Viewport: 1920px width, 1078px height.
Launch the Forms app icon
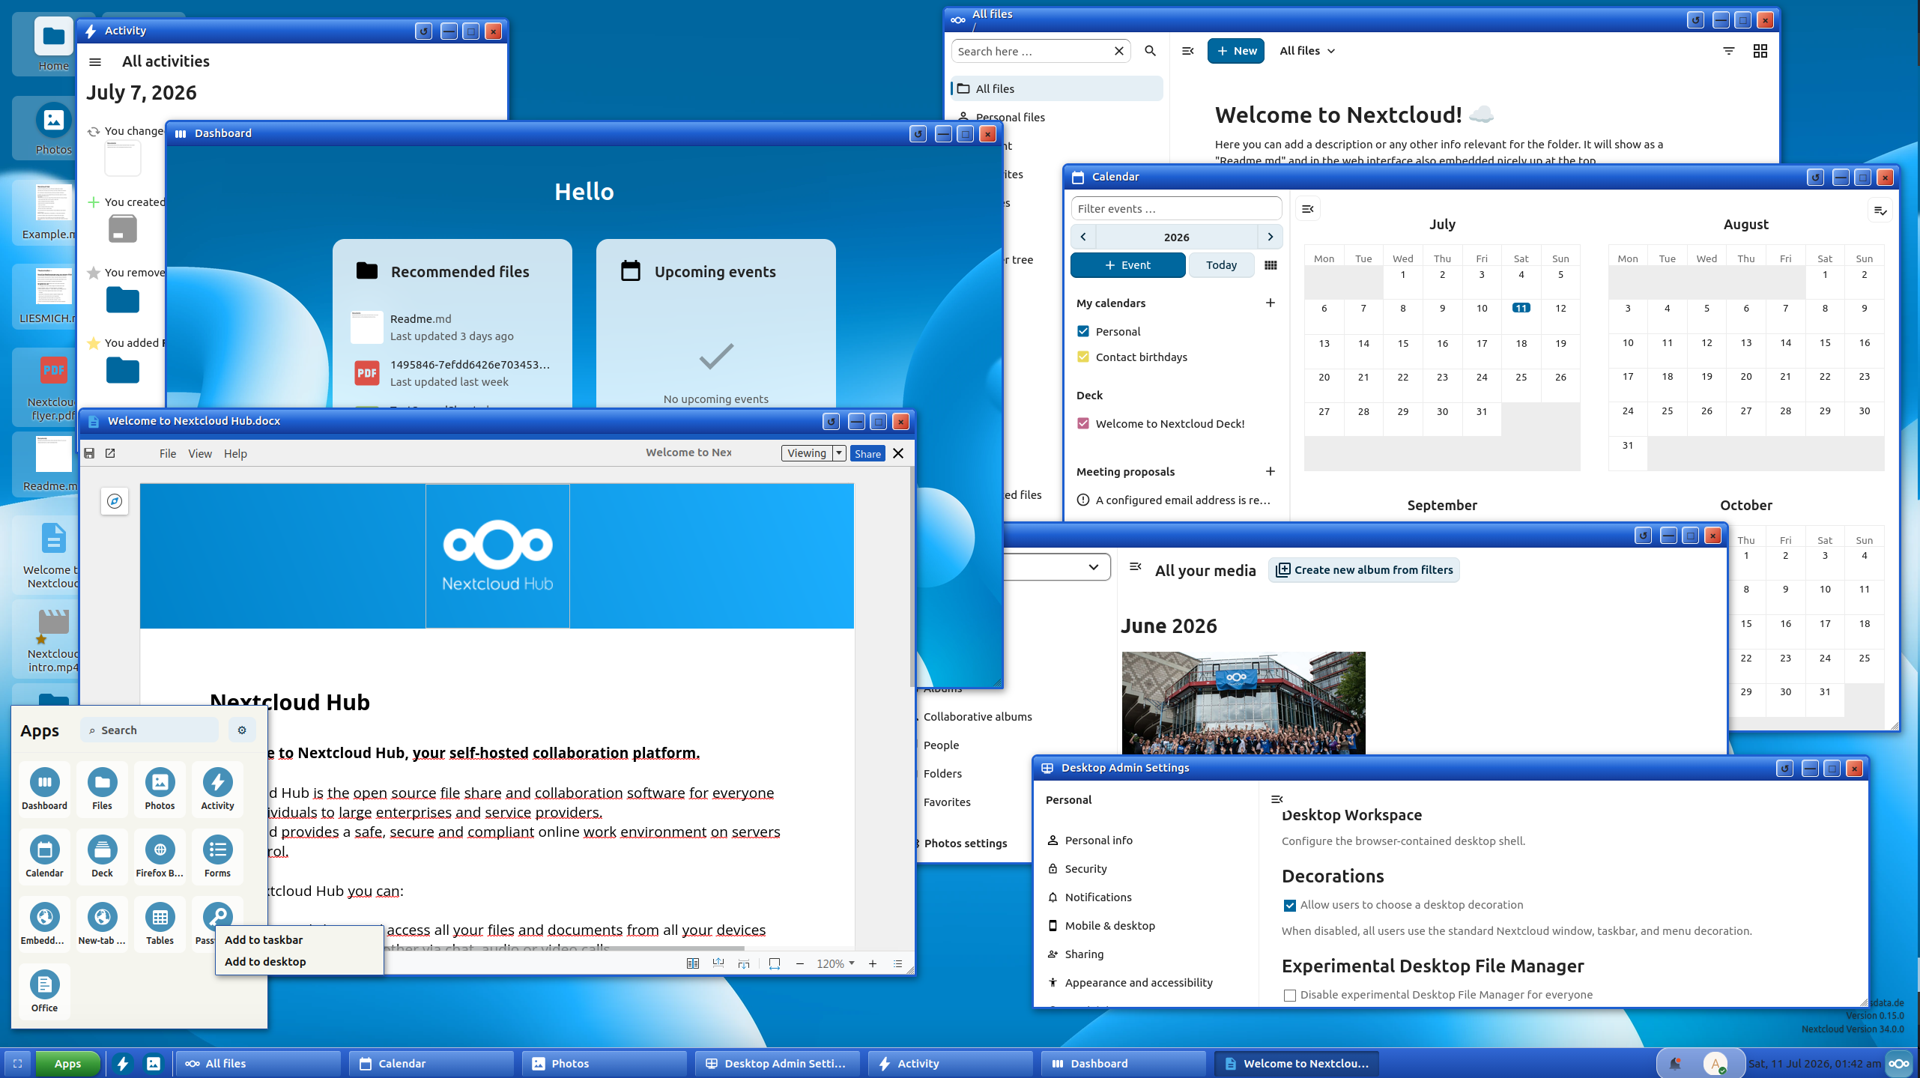[x=217, y=856]
